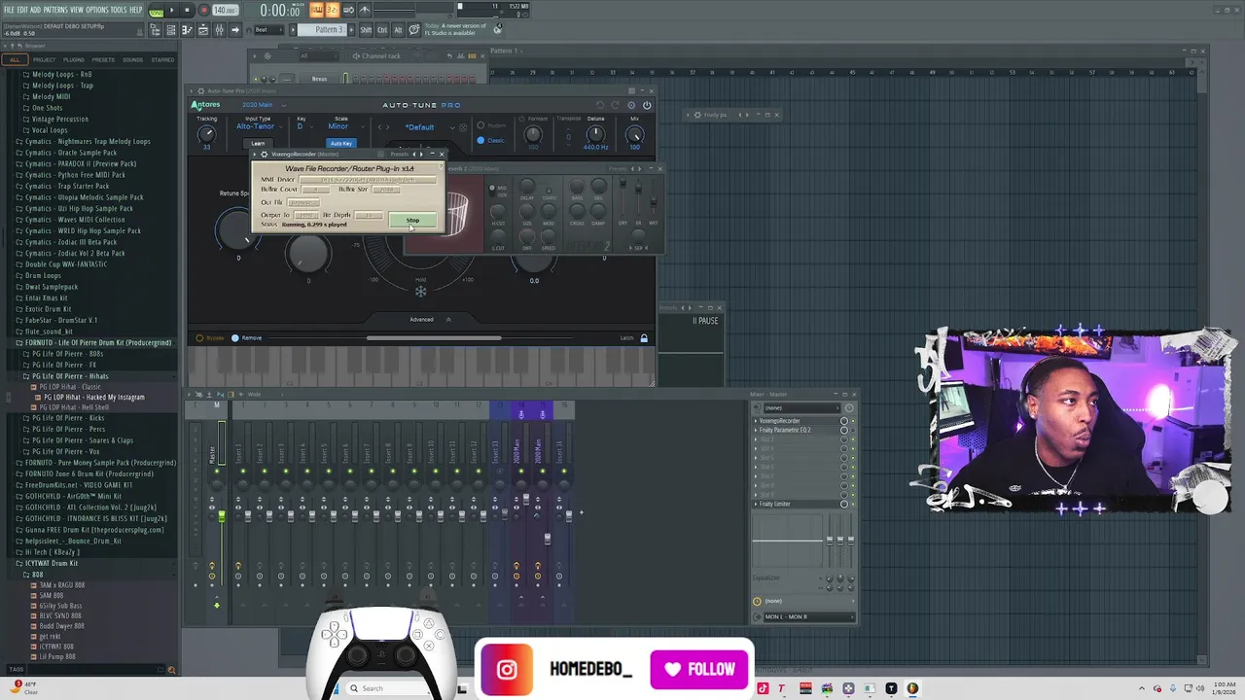The image size is (1245, 700).
Task: Select the Classic mode radio button
Action: point(480,140)
